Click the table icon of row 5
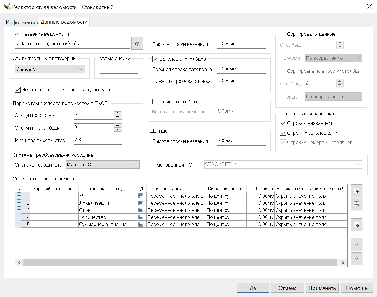The height and width of the screenshot is (297, 377). 19,223
